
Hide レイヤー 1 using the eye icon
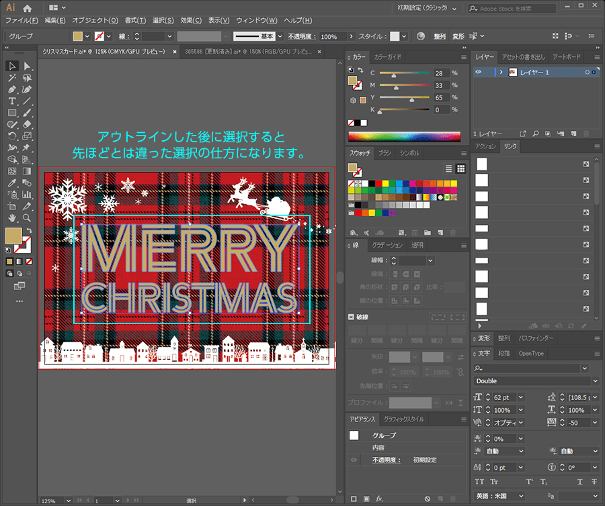(479, 72)
